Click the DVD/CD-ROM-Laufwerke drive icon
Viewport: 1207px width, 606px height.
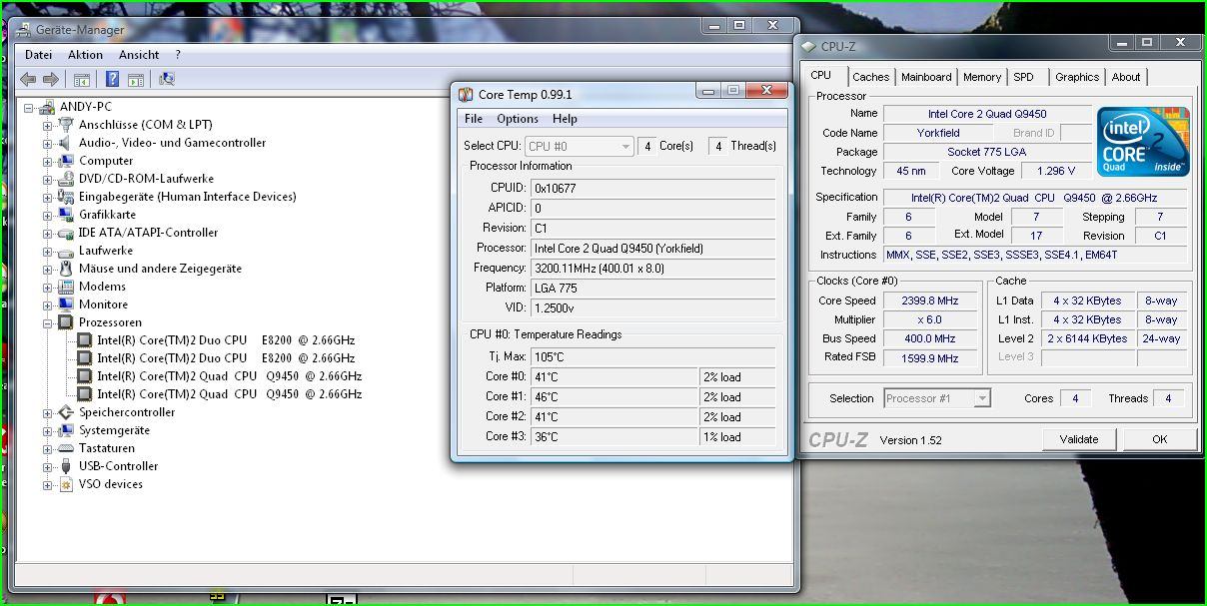[x=66, y=179]
